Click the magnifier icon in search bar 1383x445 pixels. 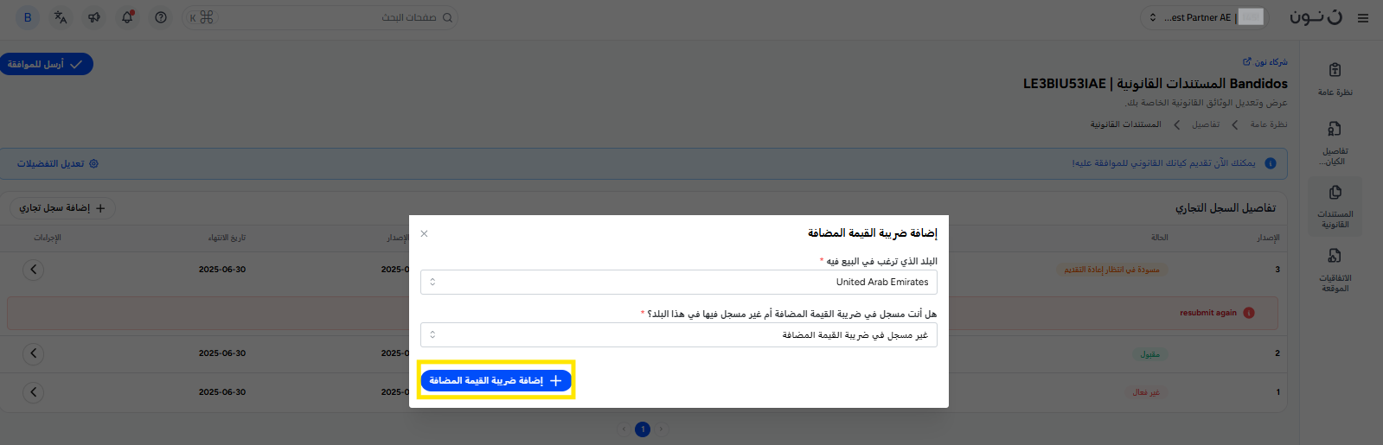[x=447, y=17]
